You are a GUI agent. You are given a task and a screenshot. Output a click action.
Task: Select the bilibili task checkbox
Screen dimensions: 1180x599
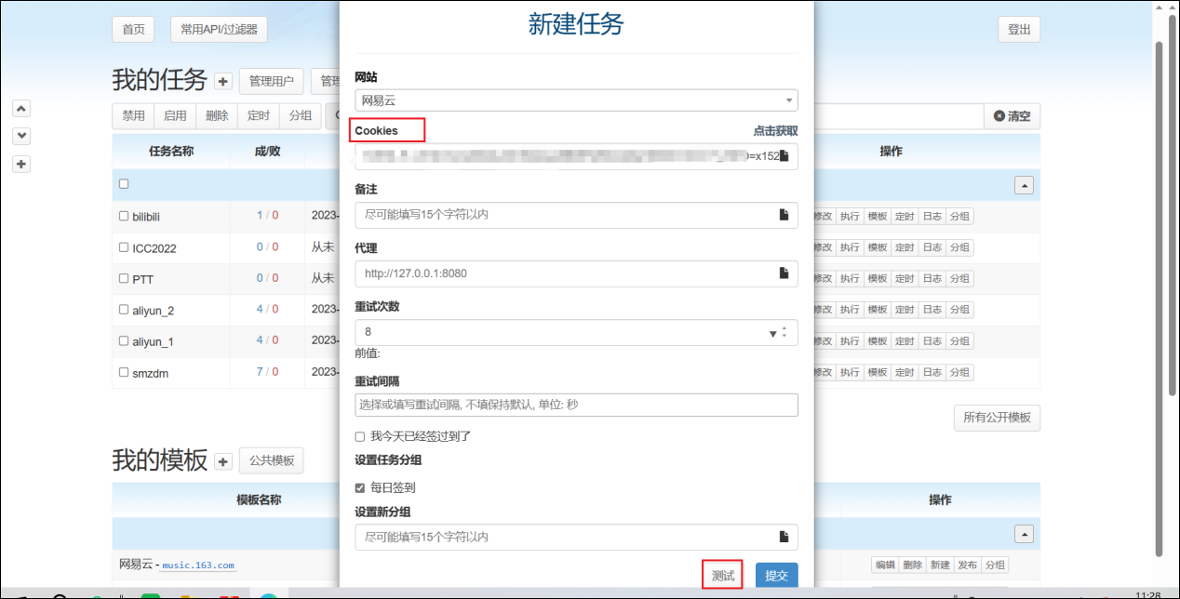124,216
